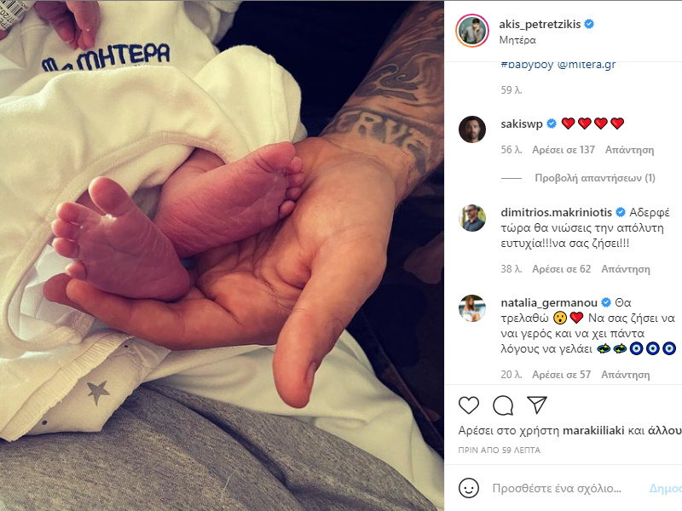View likes on natalia_germanou comment, Αρέσει σε 57
Viewport: 682px width, 511px height.
point(562,375)
